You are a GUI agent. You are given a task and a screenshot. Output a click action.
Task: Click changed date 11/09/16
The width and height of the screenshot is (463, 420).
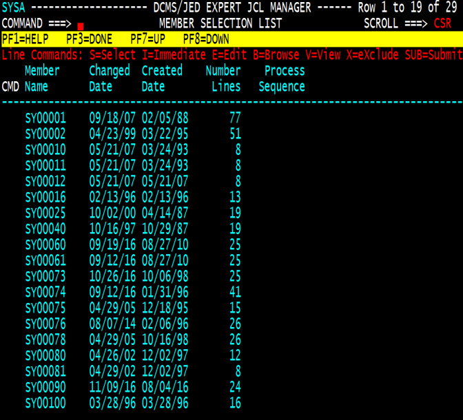[x=112, y=387]
